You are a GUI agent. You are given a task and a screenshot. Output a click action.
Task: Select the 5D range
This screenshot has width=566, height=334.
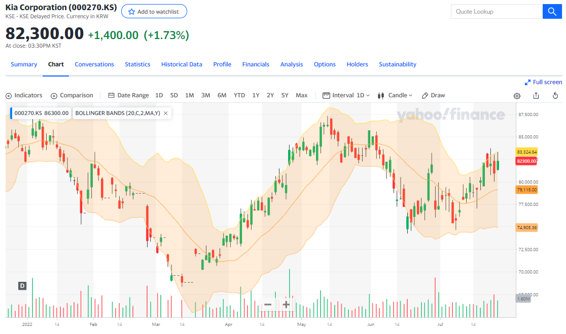click(x=174, y=95)
